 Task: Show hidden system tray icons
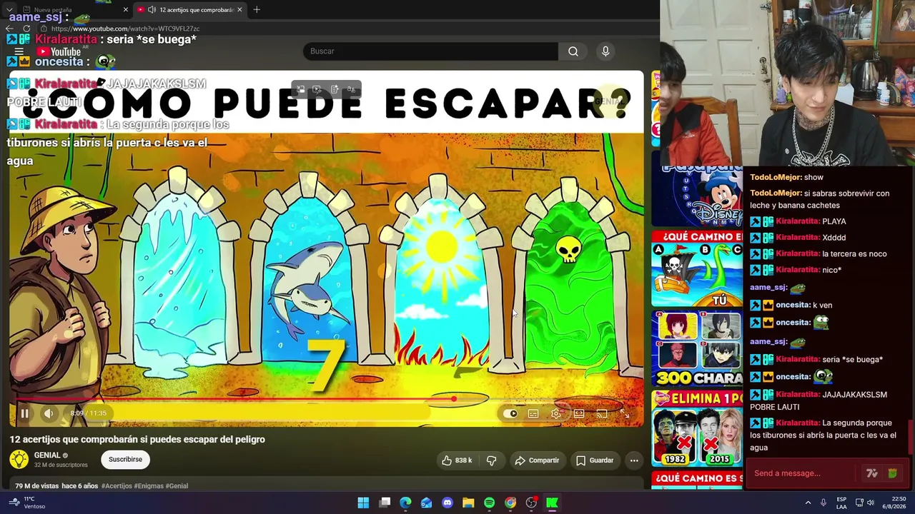click(x=808, y=503)
